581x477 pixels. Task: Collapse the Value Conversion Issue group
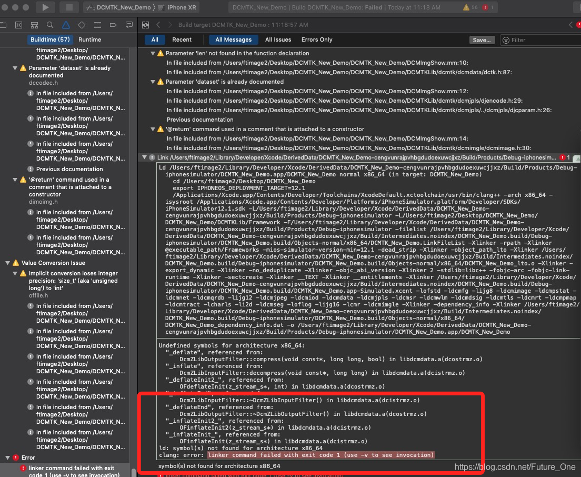7,263
